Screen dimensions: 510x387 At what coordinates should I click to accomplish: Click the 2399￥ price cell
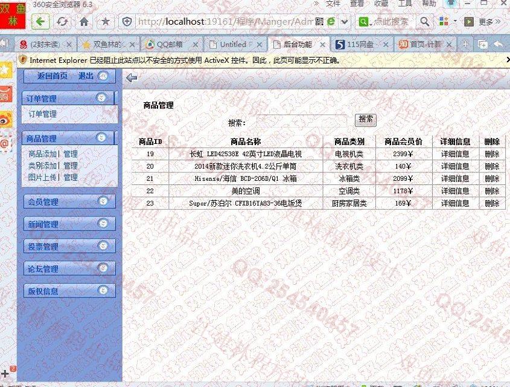point(403,154)
